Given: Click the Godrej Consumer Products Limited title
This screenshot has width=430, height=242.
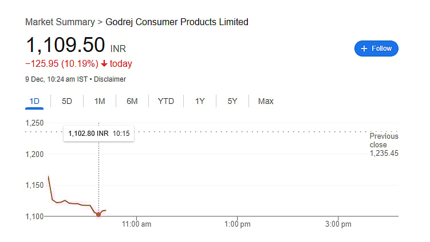Looking at the screenshot, I should pyautogui.click(x=177, y=22).
